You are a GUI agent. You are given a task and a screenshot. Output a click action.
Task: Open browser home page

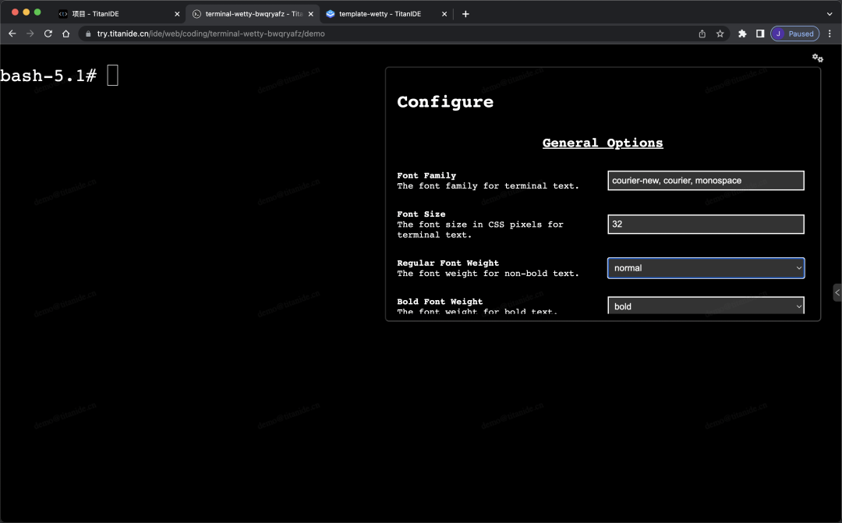tap(65, 34)
